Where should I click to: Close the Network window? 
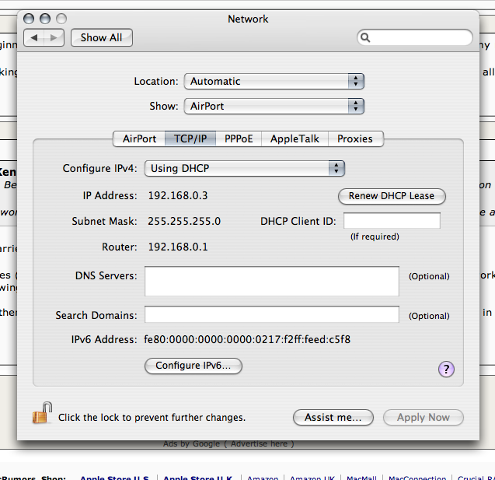click(x=29, y=19)
